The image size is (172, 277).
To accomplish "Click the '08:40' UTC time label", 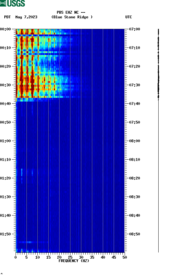I will coord(134,216).
